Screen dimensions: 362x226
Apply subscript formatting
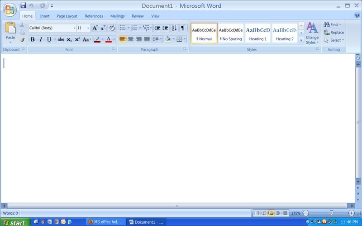coord(69,39)
